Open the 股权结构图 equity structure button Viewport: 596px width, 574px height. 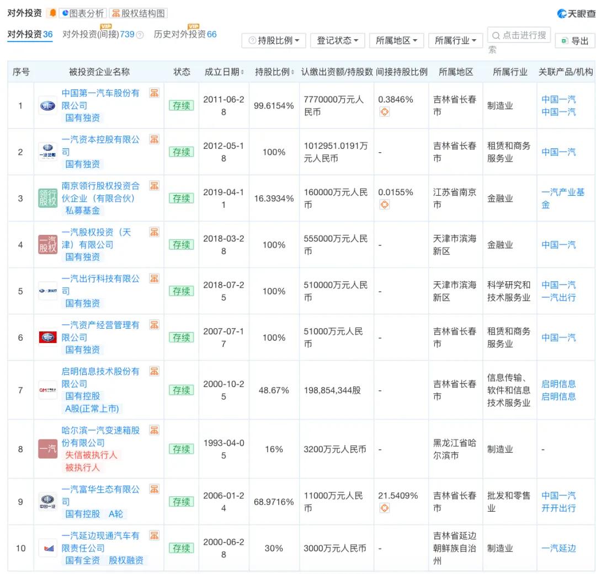[x=139, y=13]
